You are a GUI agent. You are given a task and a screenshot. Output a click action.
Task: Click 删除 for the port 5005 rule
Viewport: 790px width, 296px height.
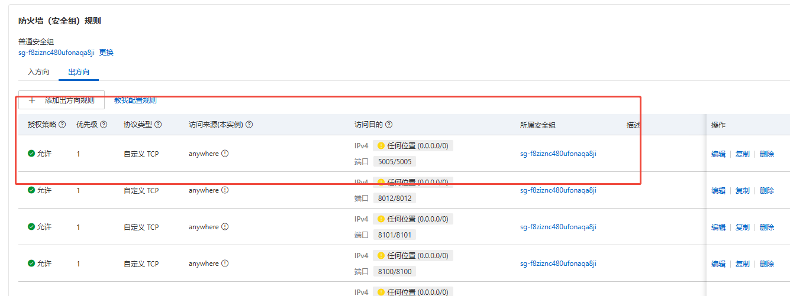767,154
